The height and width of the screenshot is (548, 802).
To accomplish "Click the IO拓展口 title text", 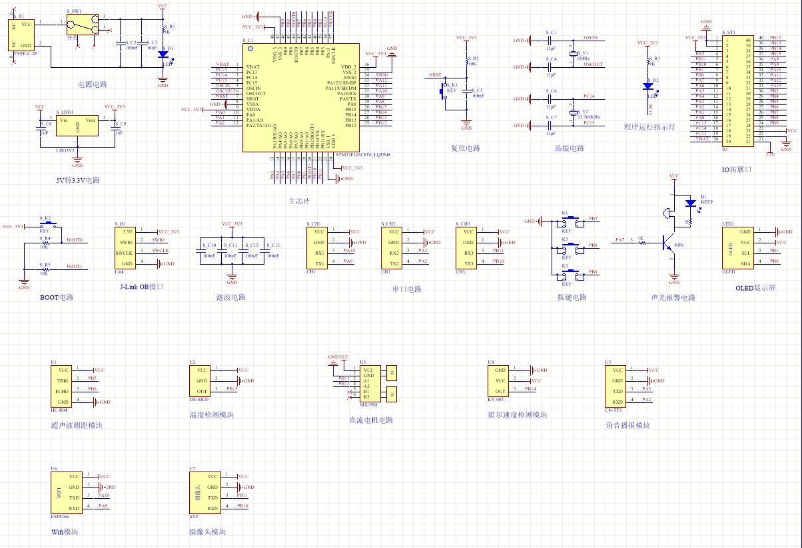I will pyautogui.click(x=736, y=170).
